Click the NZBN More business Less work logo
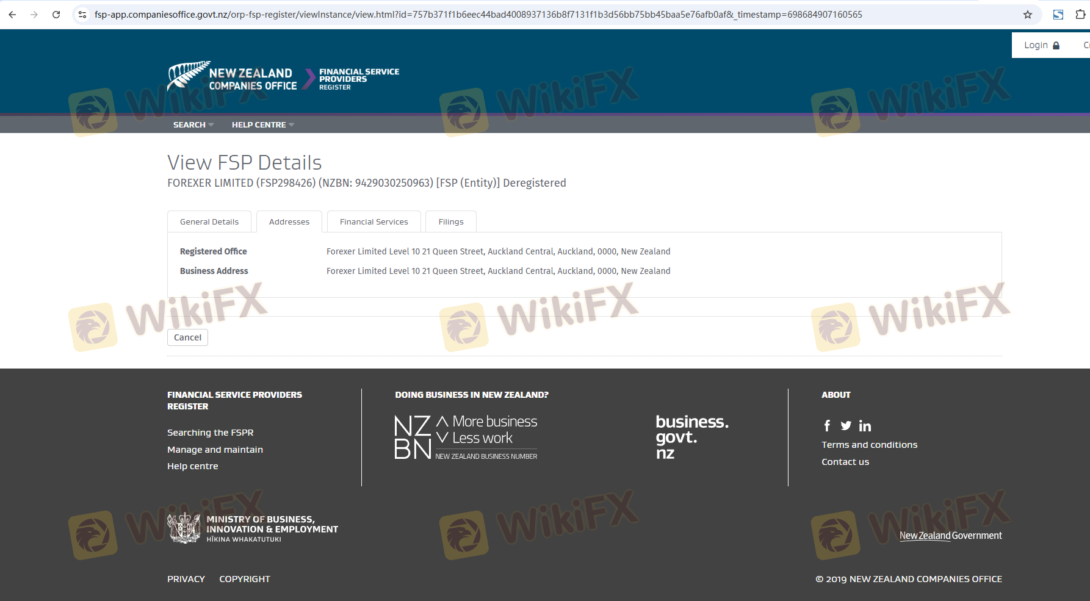This screenshot has height=601, width=1090. [x=466, y=437]
